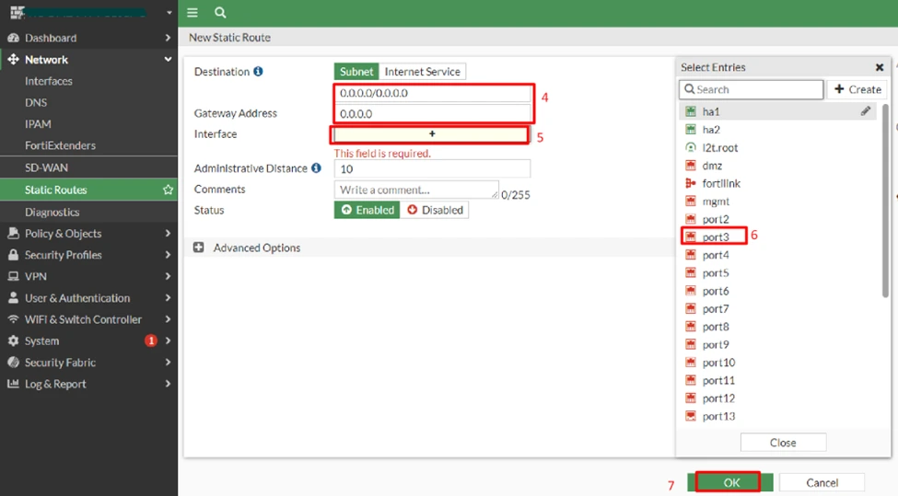The image size is (898, 496).
Task: Click the System gear icon
Action: tap(13, 341)
